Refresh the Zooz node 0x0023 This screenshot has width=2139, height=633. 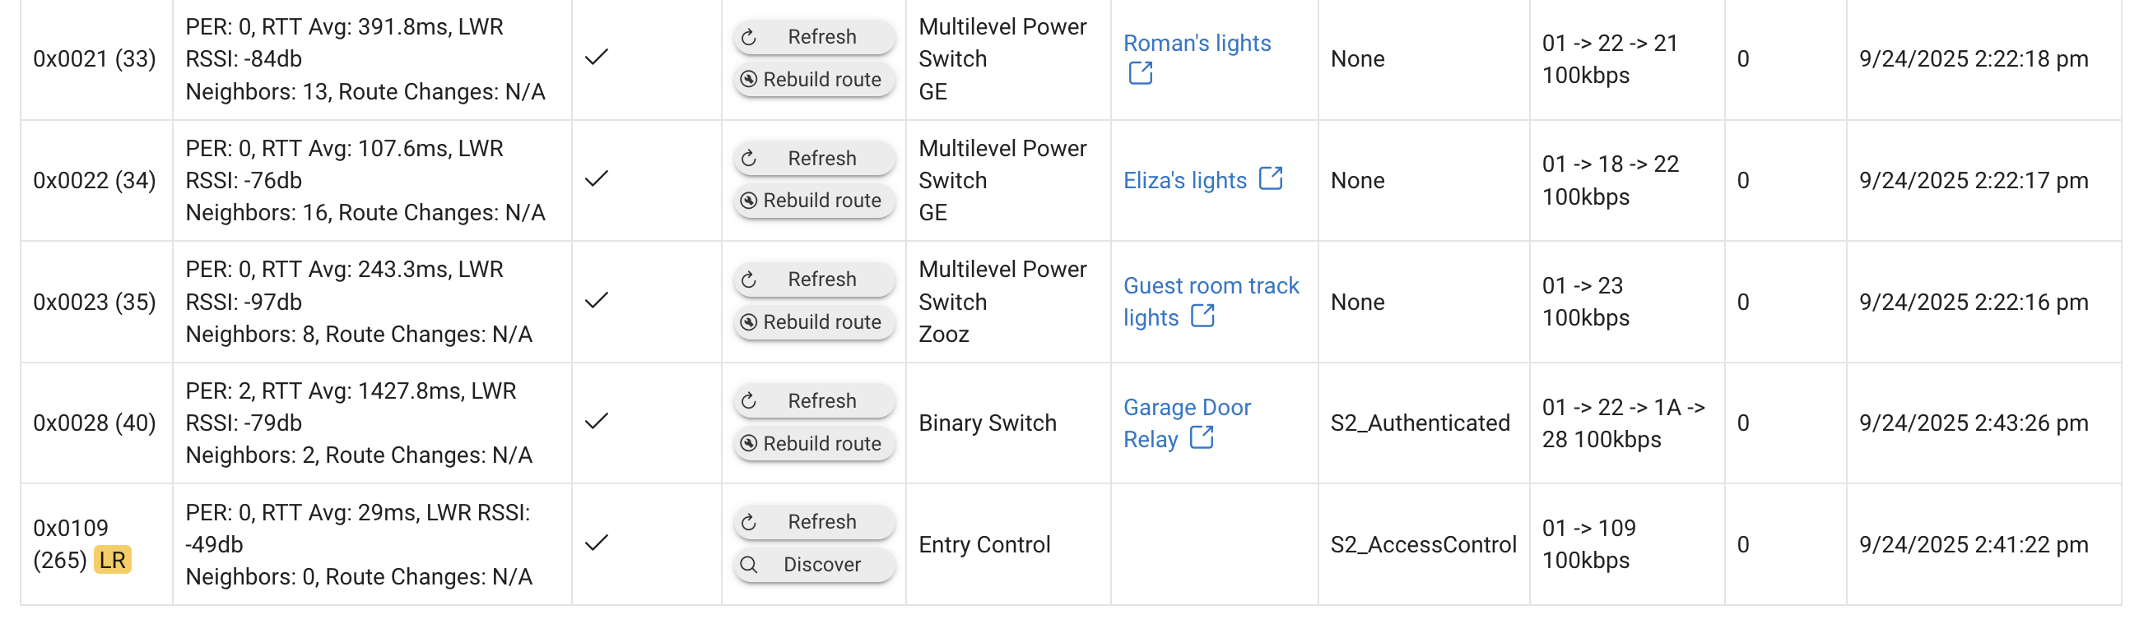point(814,280)
